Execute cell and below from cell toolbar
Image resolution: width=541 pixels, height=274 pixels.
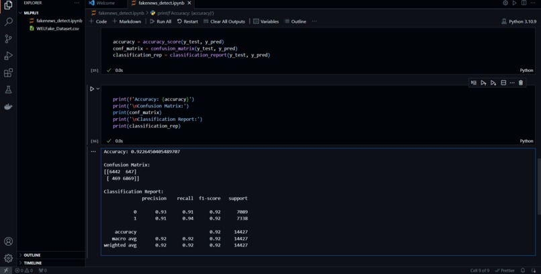point(493,83)
